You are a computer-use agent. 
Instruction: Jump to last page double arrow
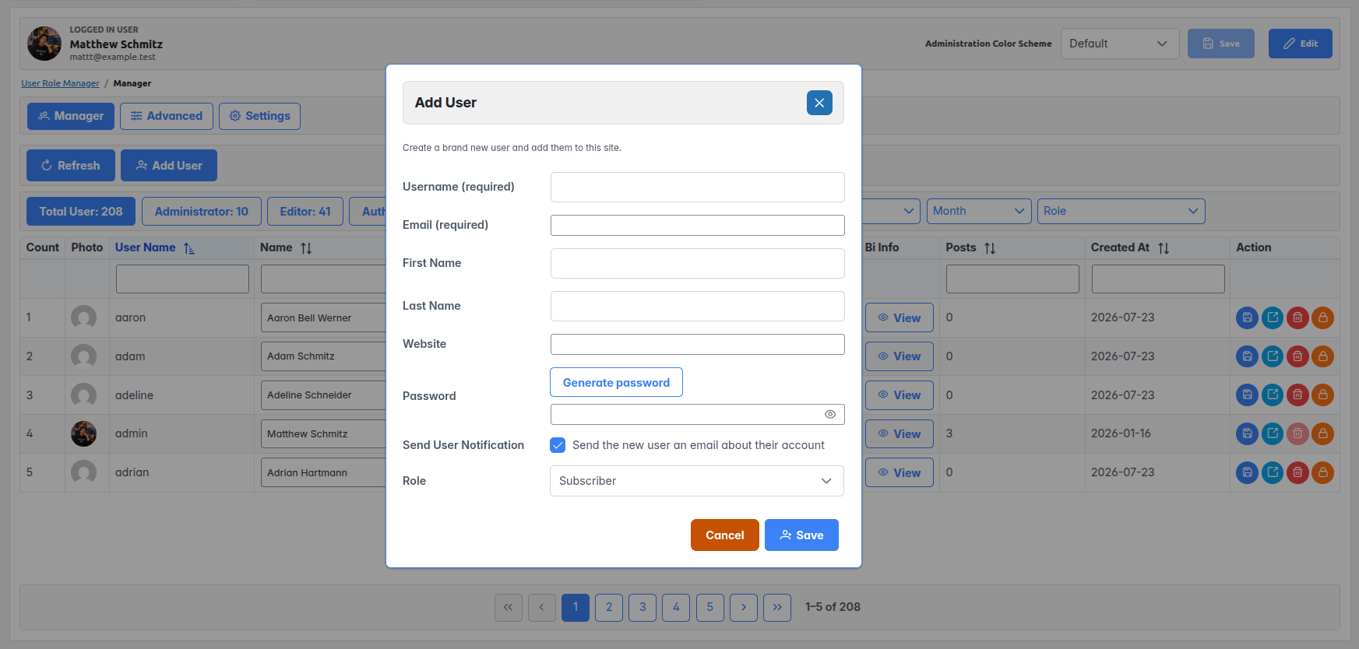pyautogui.click(x=777, y=607)
